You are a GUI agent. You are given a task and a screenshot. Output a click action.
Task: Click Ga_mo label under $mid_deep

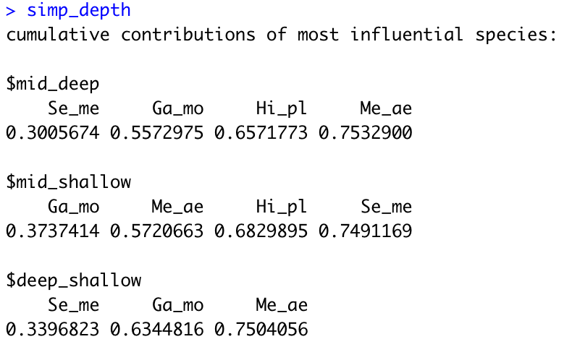click(177, 108)
